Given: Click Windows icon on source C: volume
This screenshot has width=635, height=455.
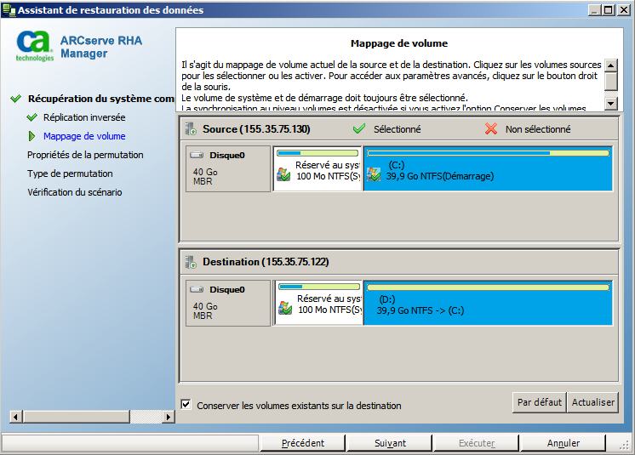Looking at the screenshot, I should coord(374,174).
